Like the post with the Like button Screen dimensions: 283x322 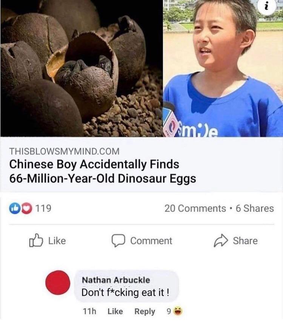pos(48,240)
